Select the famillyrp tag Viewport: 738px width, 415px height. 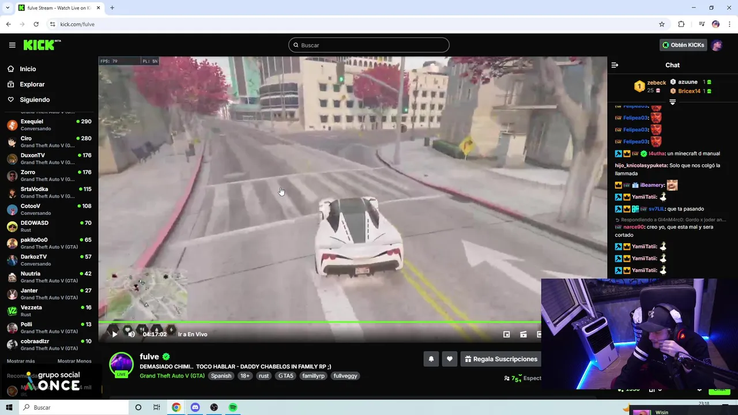pos(314,376)
